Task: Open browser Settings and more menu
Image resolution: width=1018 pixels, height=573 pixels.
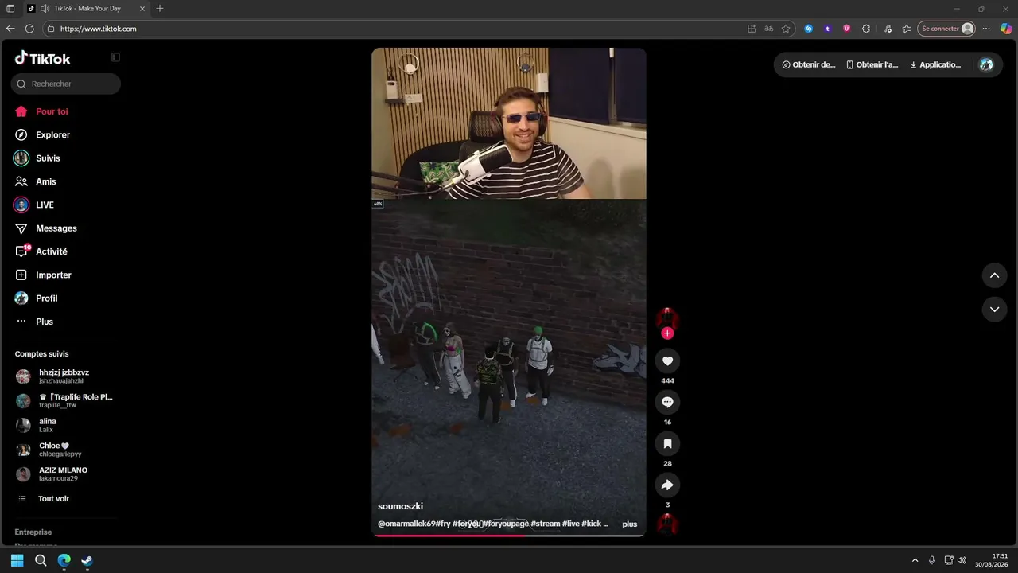Action: point(986,29)
